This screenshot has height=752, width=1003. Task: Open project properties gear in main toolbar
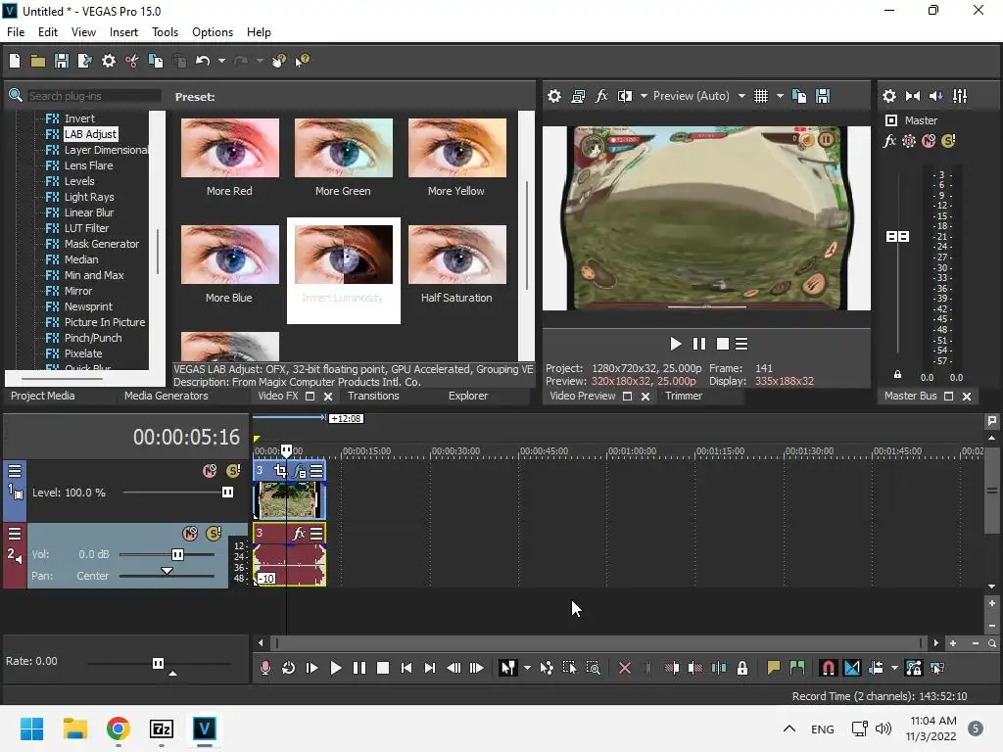tap(109, 61)
